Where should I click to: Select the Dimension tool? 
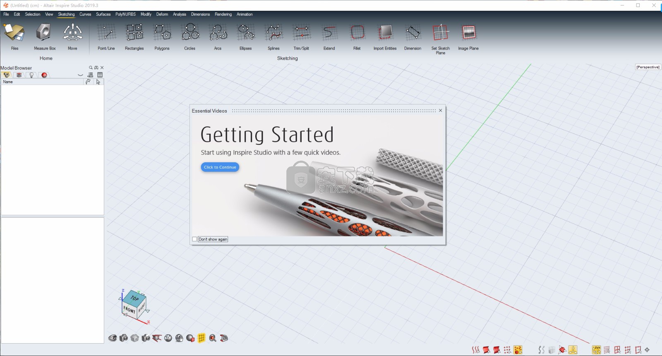tap(413, 36)
